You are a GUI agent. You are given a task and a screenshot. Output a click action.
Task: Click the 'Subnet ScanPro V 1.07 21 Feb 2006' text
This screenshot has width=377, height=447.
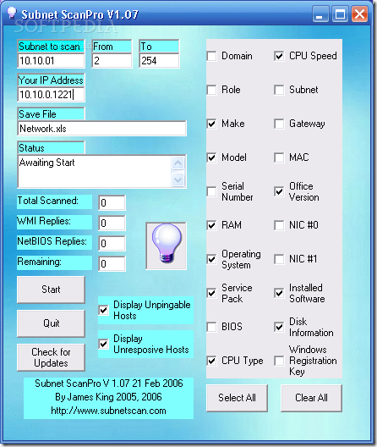(109, 384)
